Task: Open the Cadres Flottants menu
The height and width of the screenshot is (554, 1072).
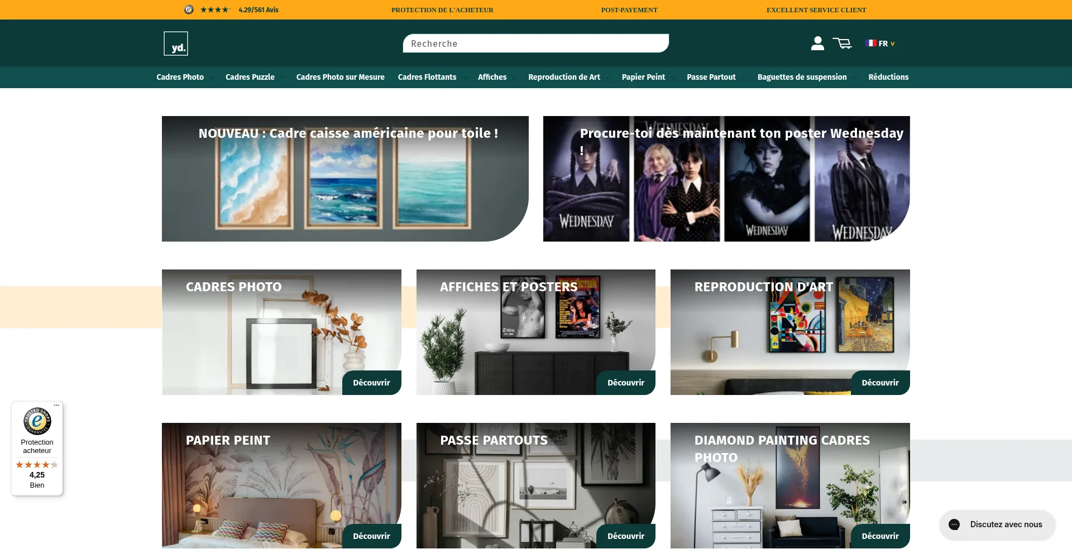Action: pyautogui.click(x=427, y=77)
